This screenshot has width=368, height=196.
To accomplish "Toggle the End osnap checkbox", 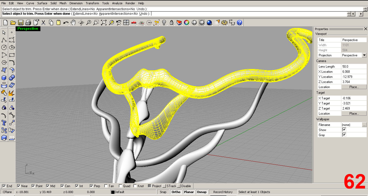I will [x=4, y=186].
